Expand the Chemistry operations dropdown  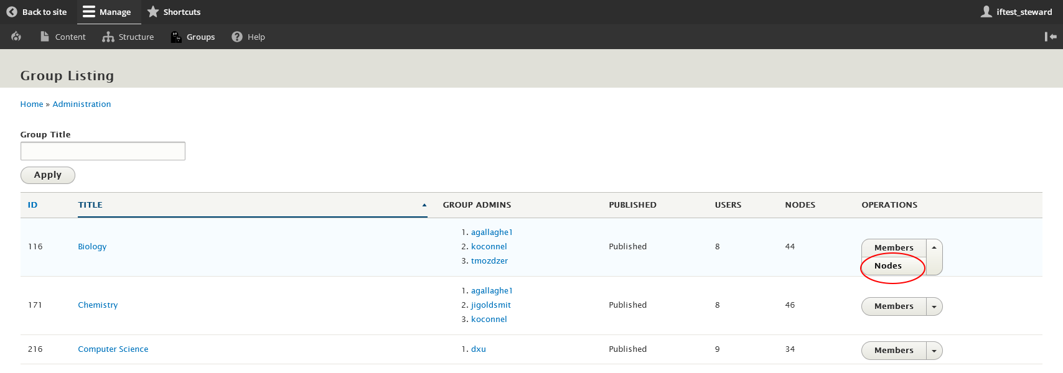point(934,306)
